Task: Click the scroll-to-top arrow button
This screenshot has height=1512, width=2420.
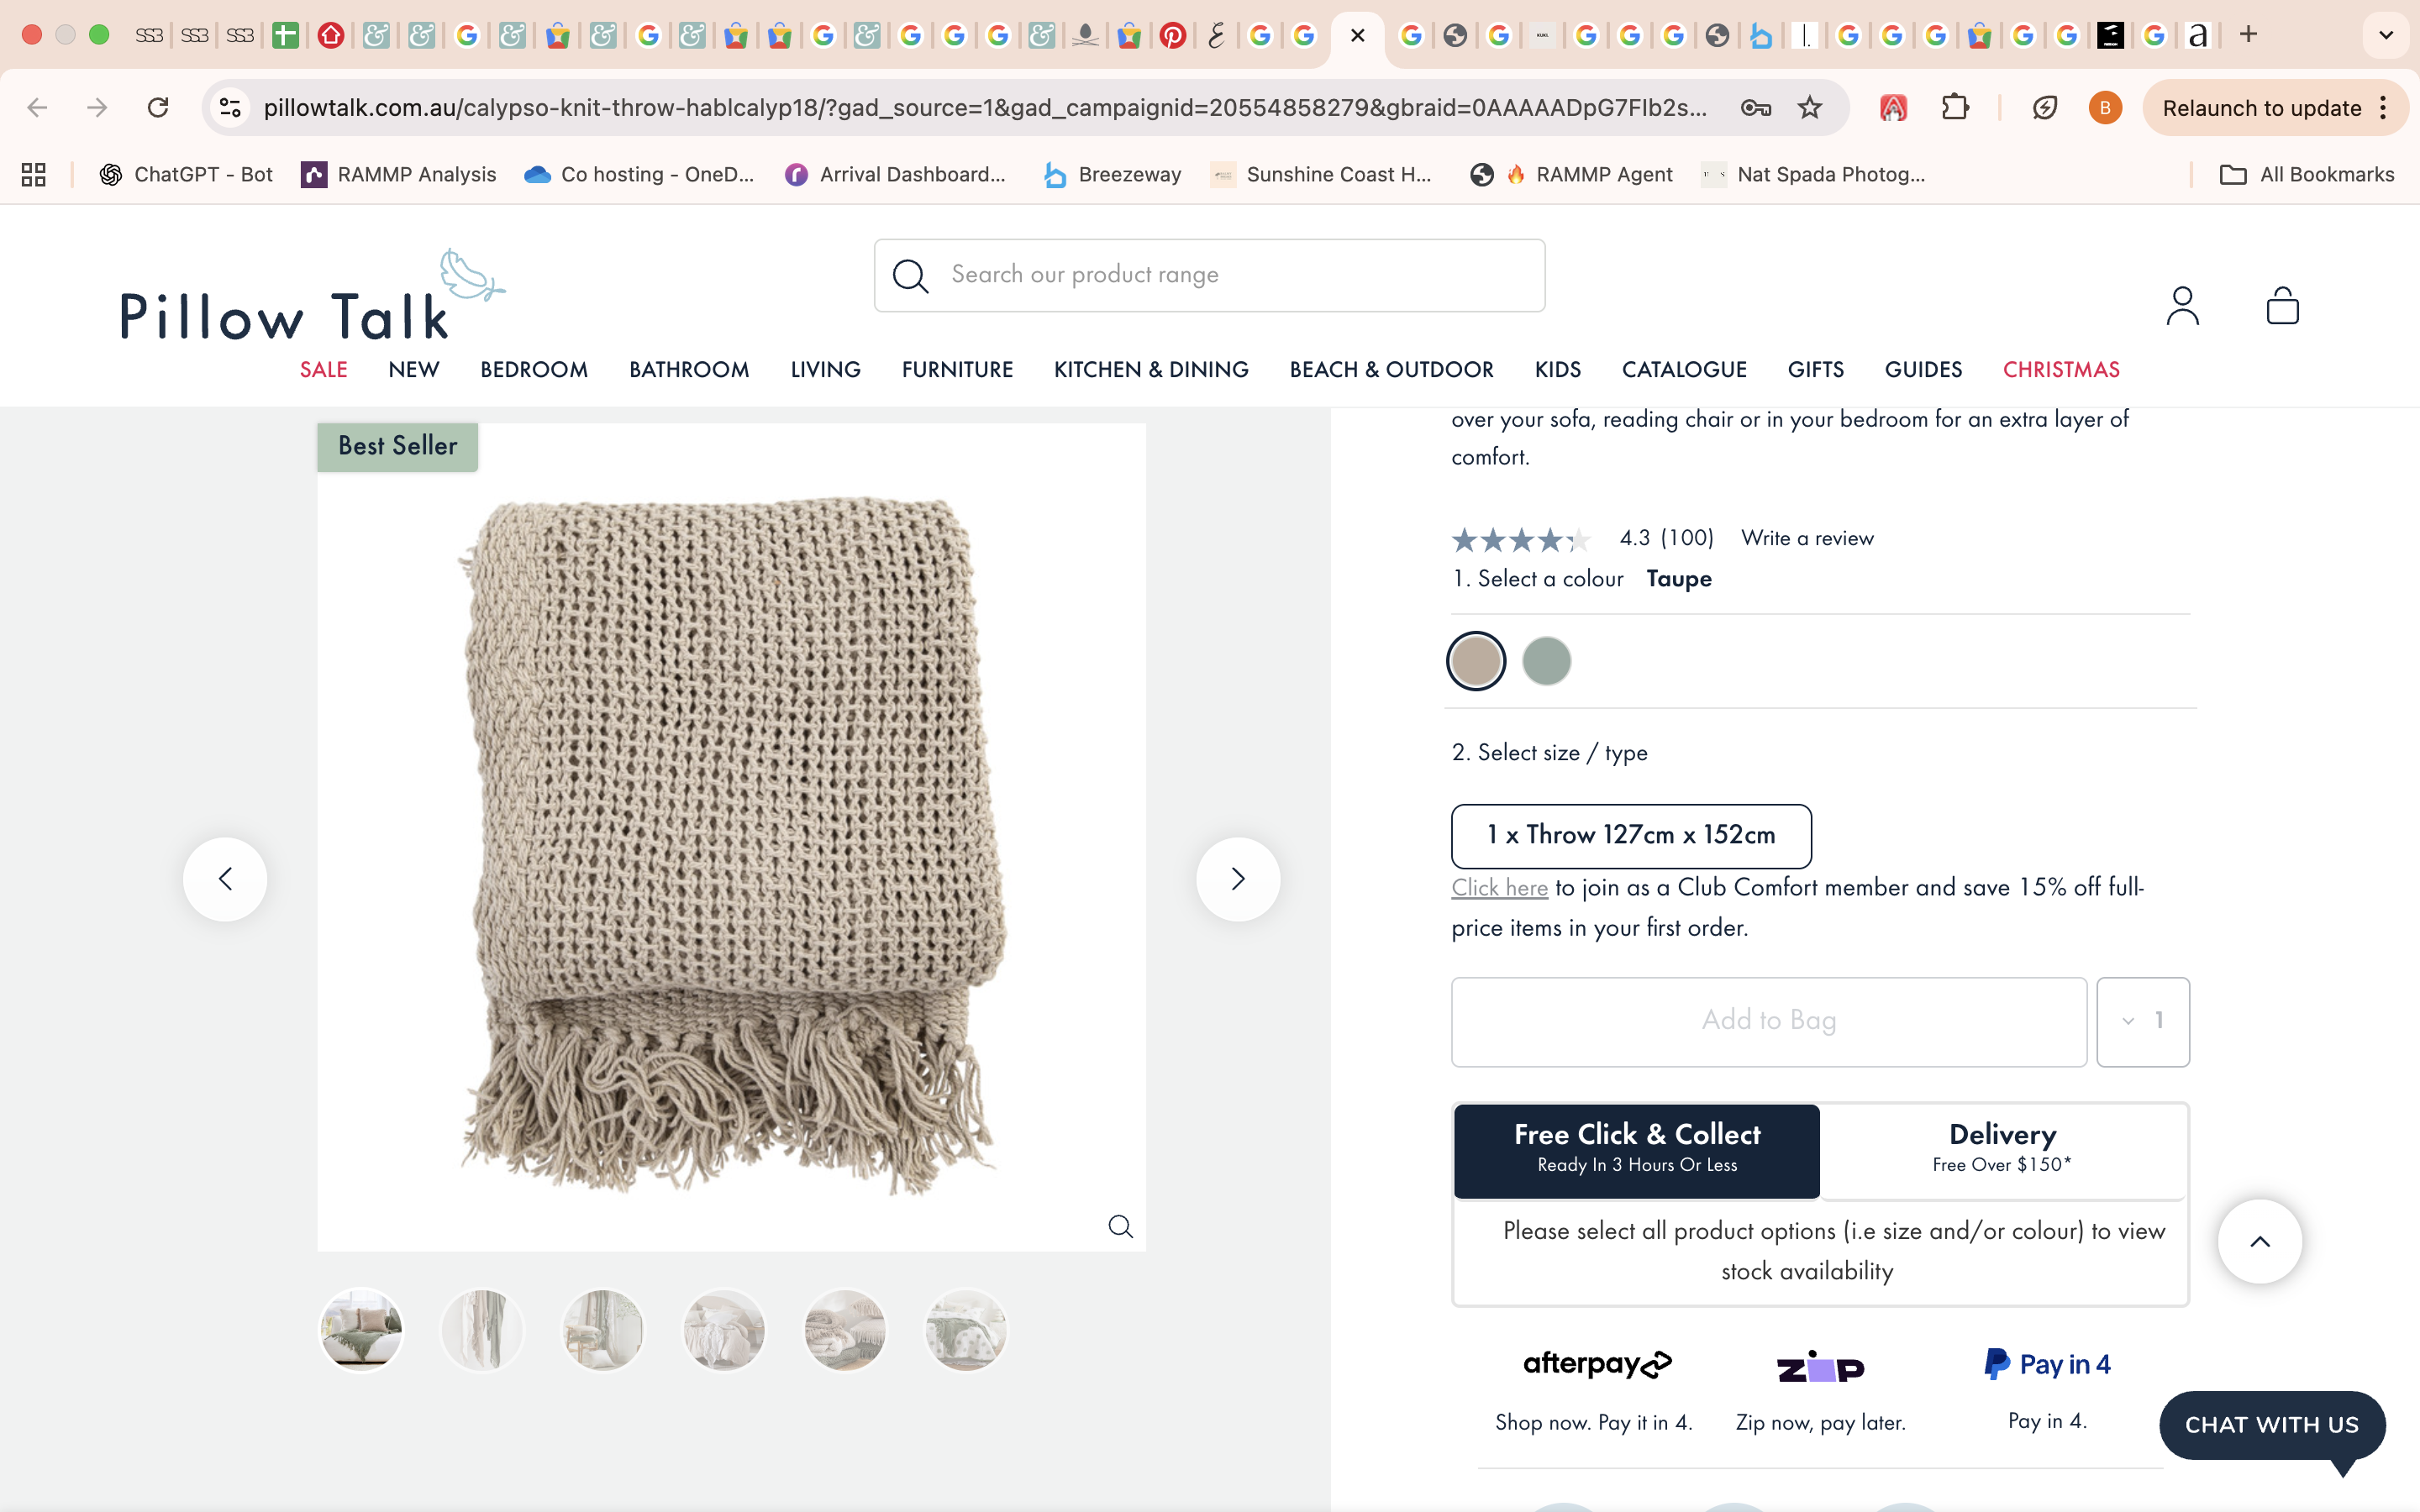Action: pyautogui.click(x=2259, y=1241)
